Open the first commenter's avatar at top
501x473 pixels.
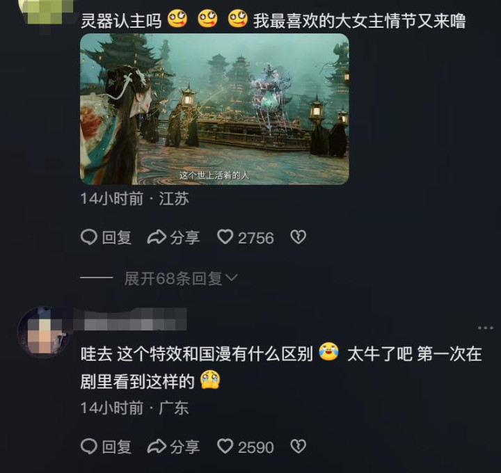click(45, 11)
